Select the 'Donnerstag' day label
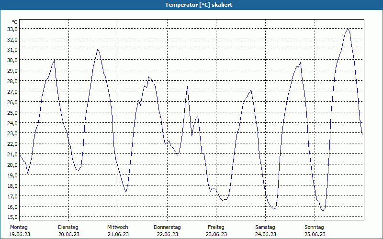 pyautogui.click(x=167, y=227)
